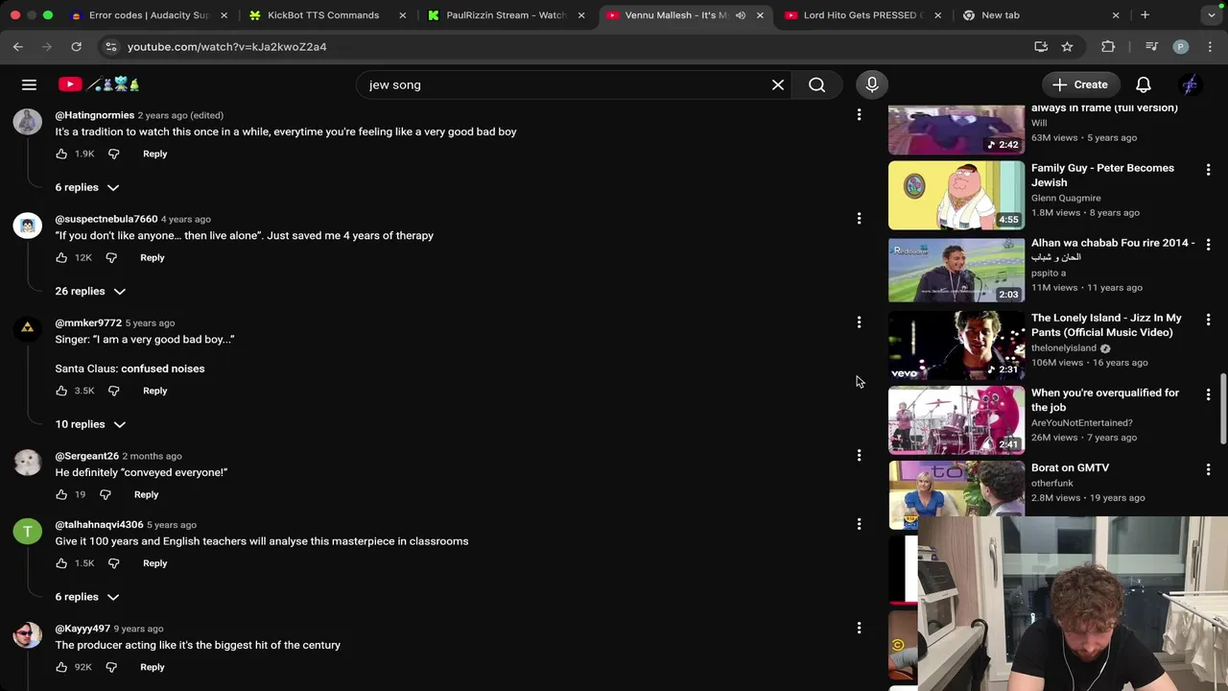
Task: Expand 6 replies under @Hatingnormies comment
Action: click(x=86, y=187)
